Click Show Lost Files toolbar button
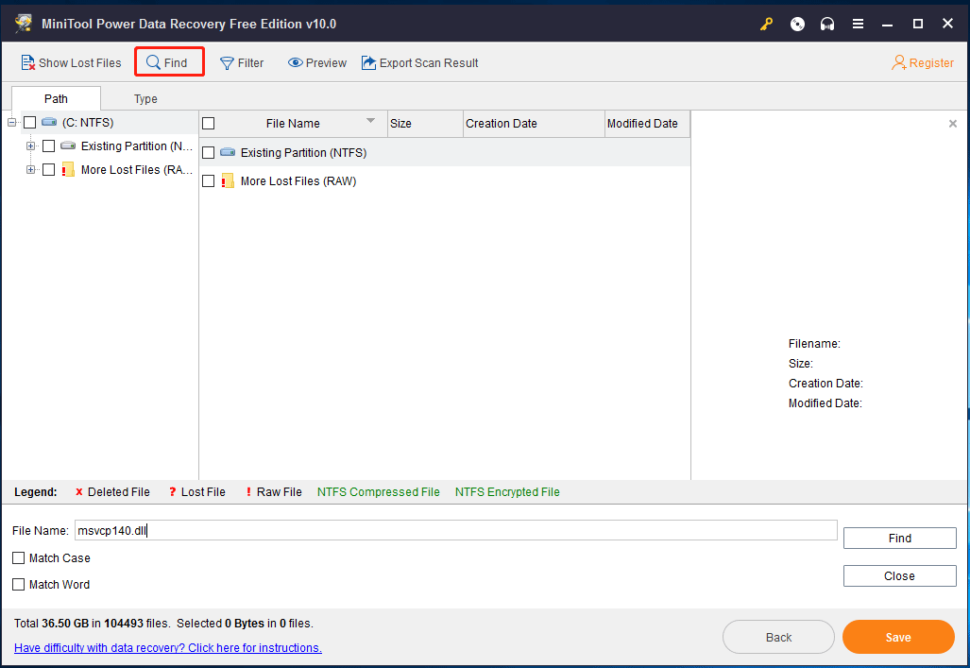This screenshot has height=668, width=970. (71, 62)
